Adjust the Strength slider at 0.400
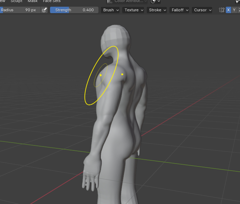Viewport: 240px width, 204px height. [x=74, y=10]
